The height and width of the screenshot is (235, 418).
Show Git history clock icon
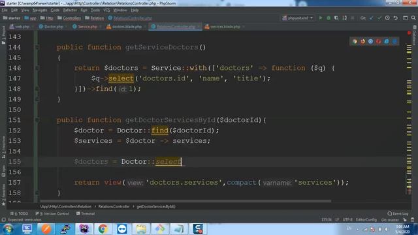[387, 18]
